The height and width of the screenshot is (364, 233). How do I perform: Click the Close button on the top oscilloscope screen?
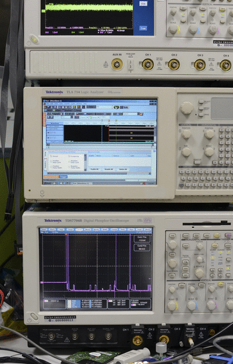pyautogui.click(x=143, y=28)
